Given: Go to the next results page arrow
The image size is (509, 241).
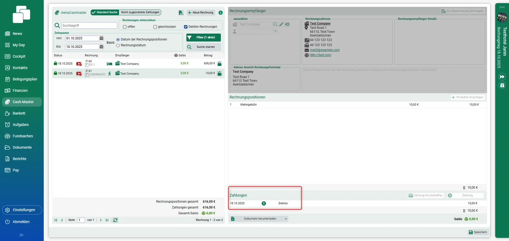Looking at the screenshot, I should click(x=101, y=220).
